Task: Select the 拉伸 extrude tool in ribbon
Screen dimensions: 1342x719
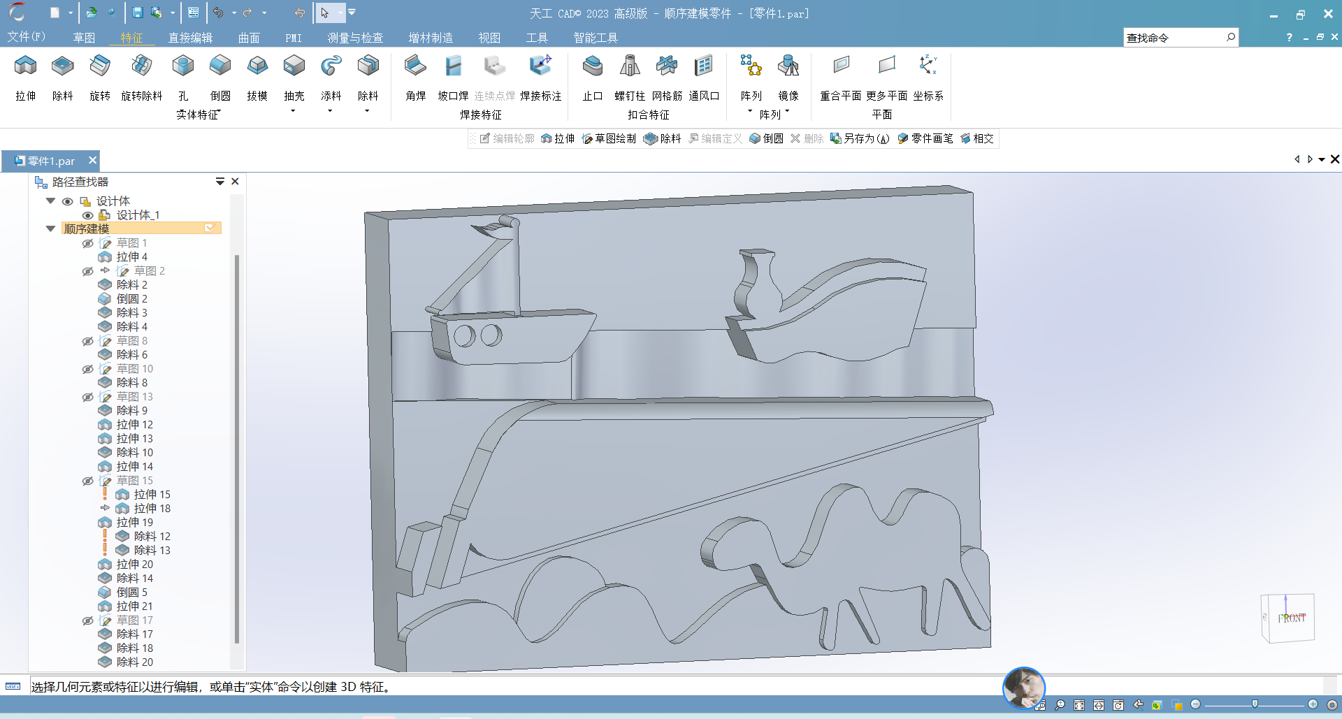Action: tap(26, 77)
